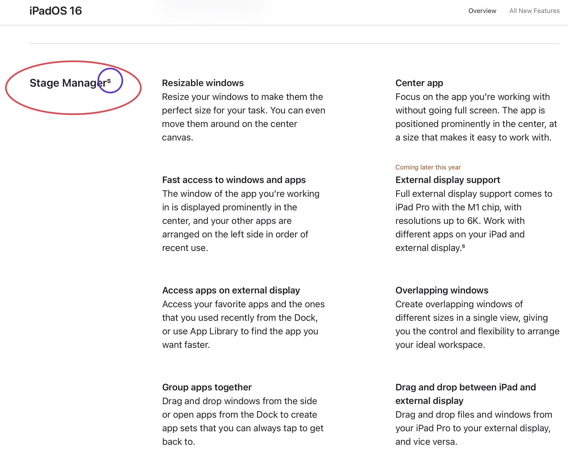The image size is (568, 464).
Task: Select Access apps on external display heading
Action: pos(231,290)
